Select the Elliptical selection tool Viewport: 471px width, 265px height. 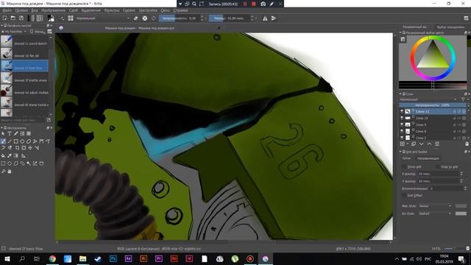tap(10, 163)
